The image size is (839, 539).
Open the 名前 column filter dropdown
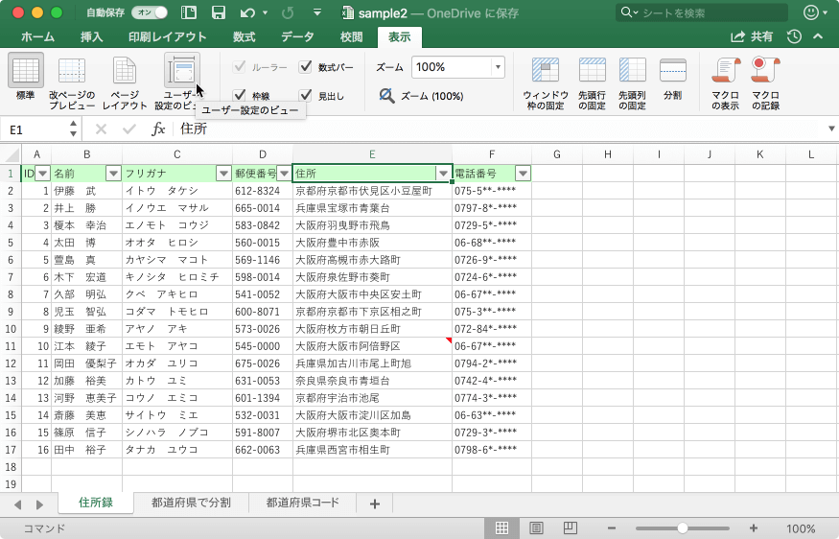[113, 174]
